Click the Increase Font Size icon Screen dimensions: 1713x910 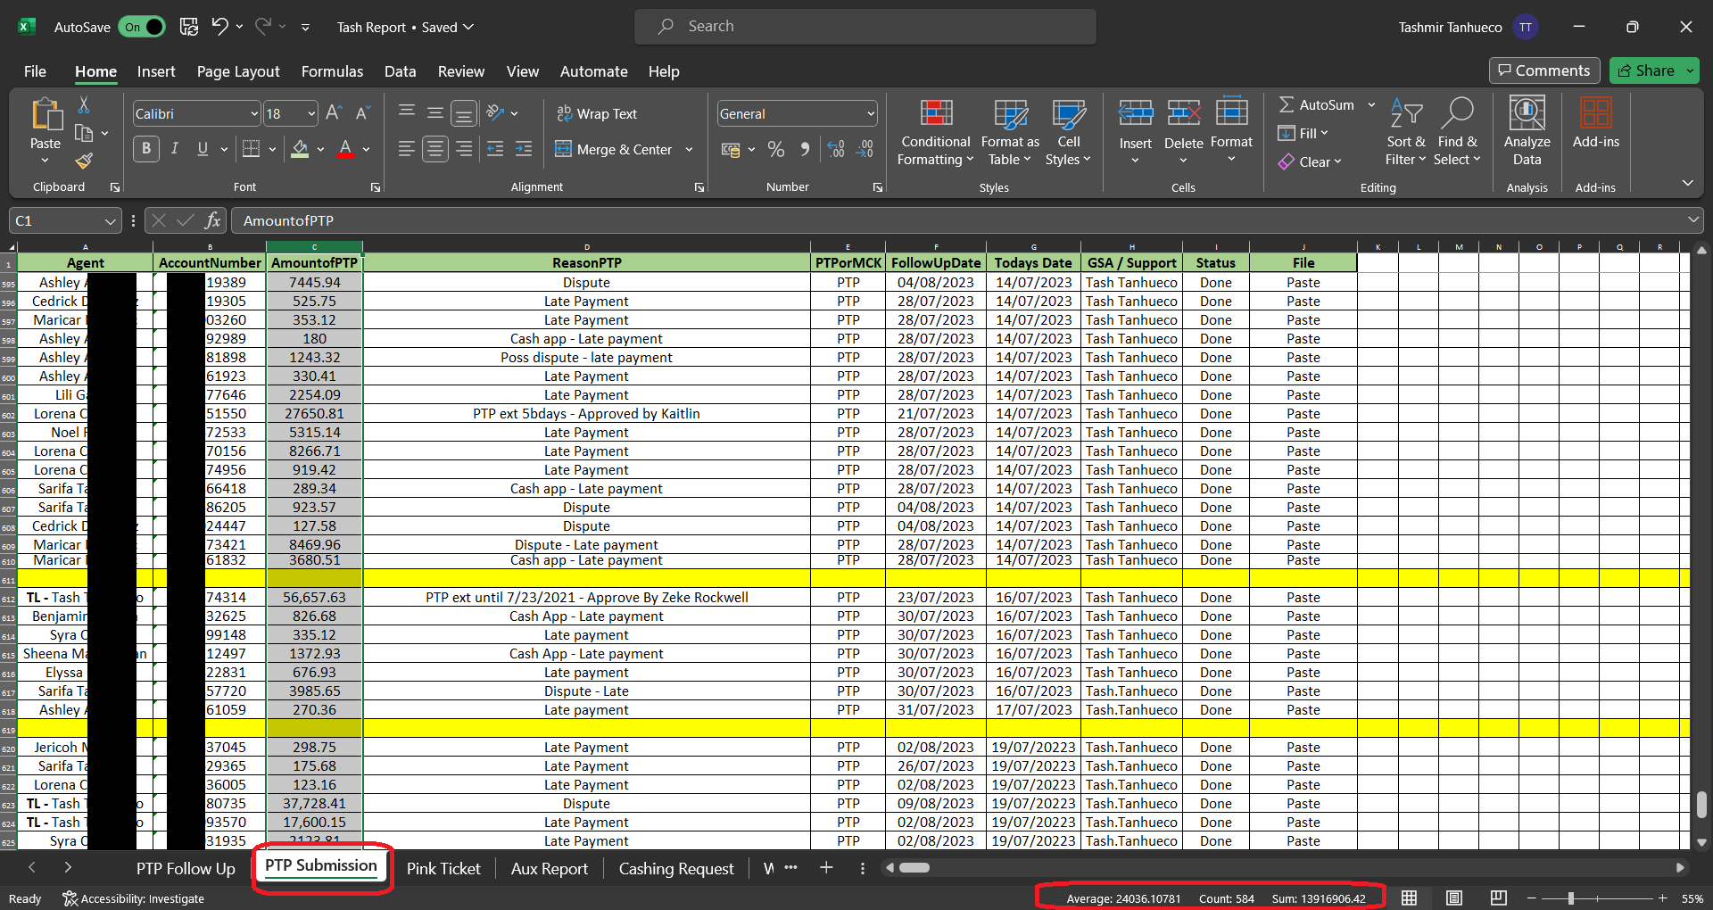tap(334, 113)
